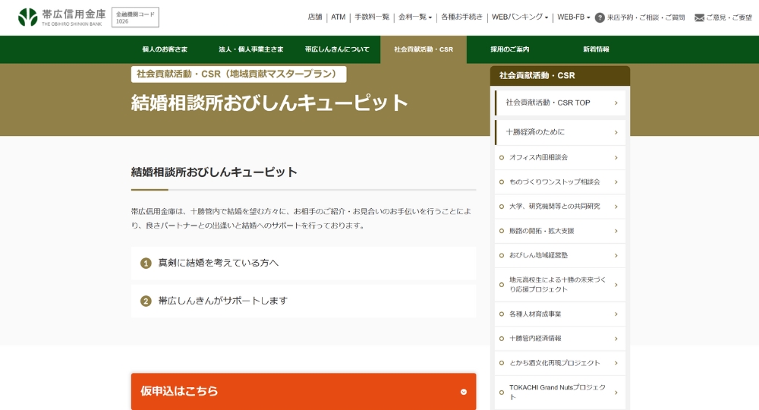
Task: Click the Obihiro Shinkin Bank logo
Action: [61, 17]
